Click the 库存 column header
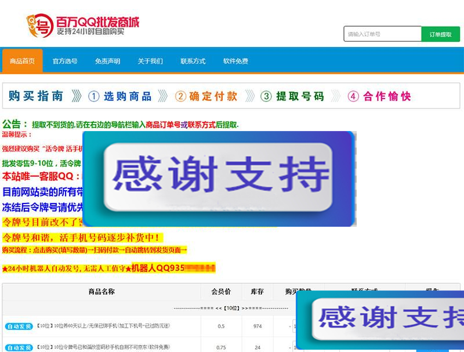The image size is (464, 352). click(x=258, y=292)
